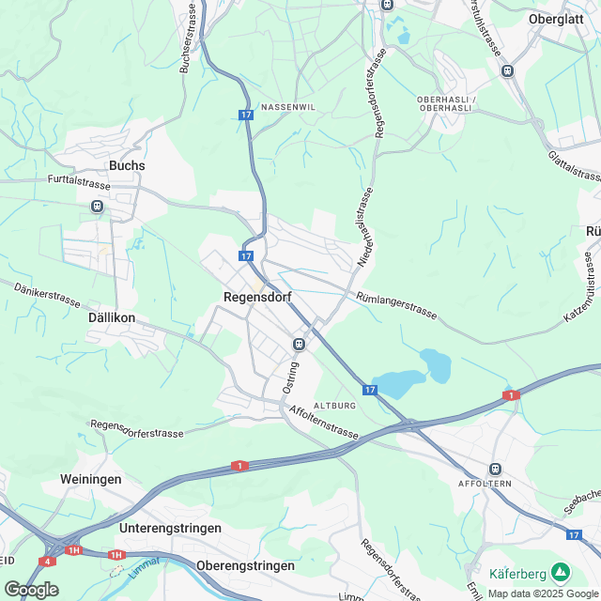Click red route 1 shield above Unterengstringen
The width and height of the screenshot is (601, 601).
239,466
